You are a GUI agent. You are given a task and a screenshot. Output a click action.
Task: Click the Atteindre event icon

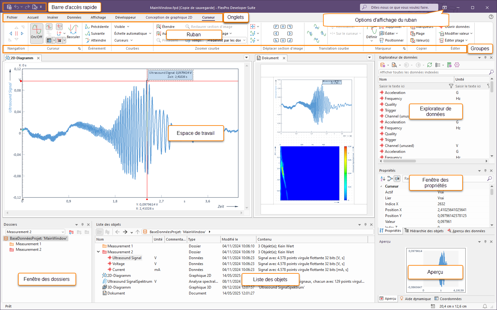point(88,40)
